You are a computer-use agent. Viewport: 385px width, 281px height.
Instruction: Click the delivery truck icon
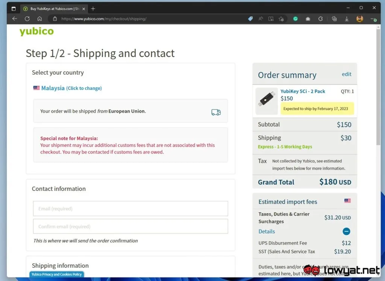(x=216, y=112)
